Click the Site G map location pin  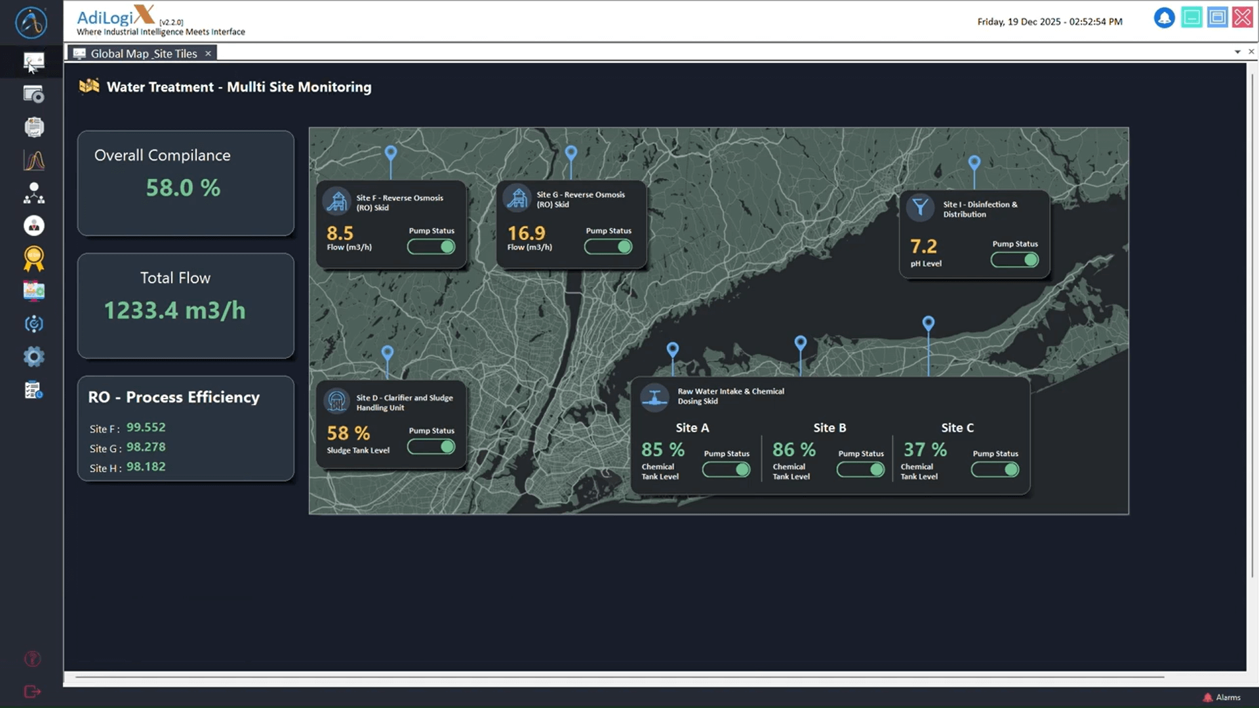pos(571,153)
